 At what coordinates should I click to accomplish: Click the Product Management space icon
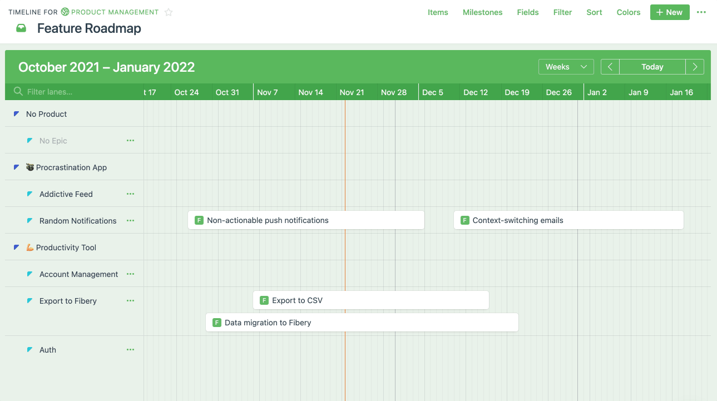[x=65, y=12]
